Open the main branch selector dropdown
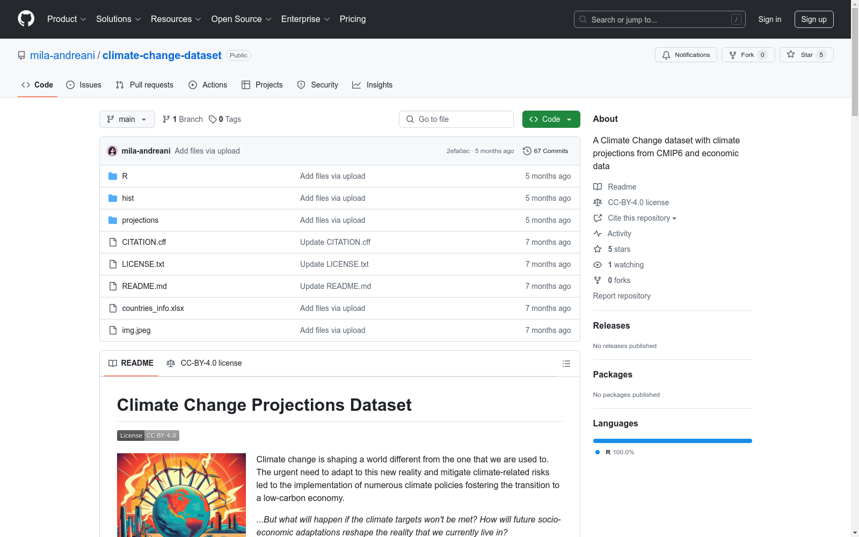Viewport: 859px width, 537px height. click(x=127, y=119)
